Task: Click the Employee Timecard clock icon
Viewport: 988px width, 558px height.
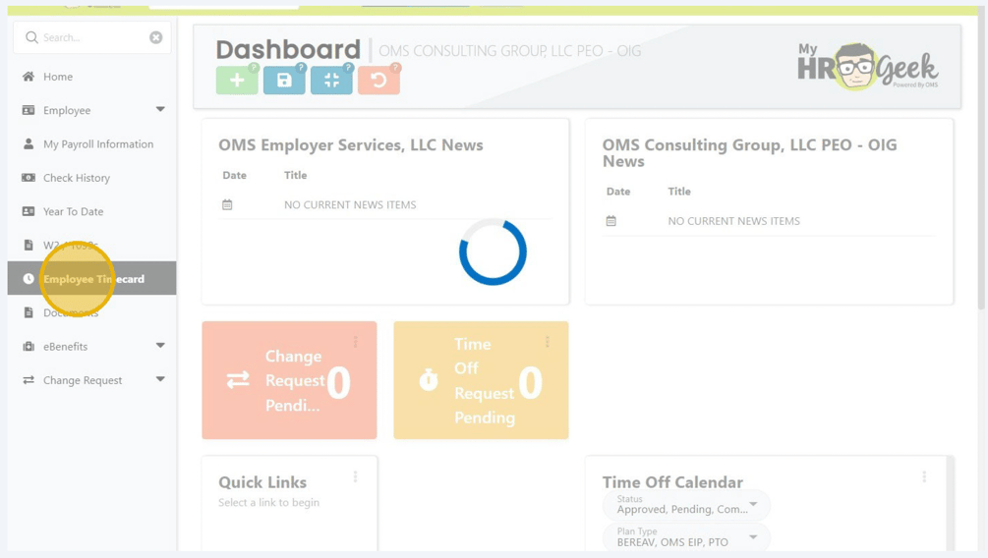Action: [29, 279]
